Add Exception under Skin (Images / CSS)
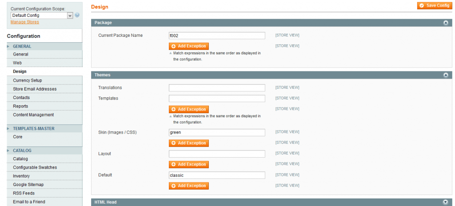 [x=188, y=143]
